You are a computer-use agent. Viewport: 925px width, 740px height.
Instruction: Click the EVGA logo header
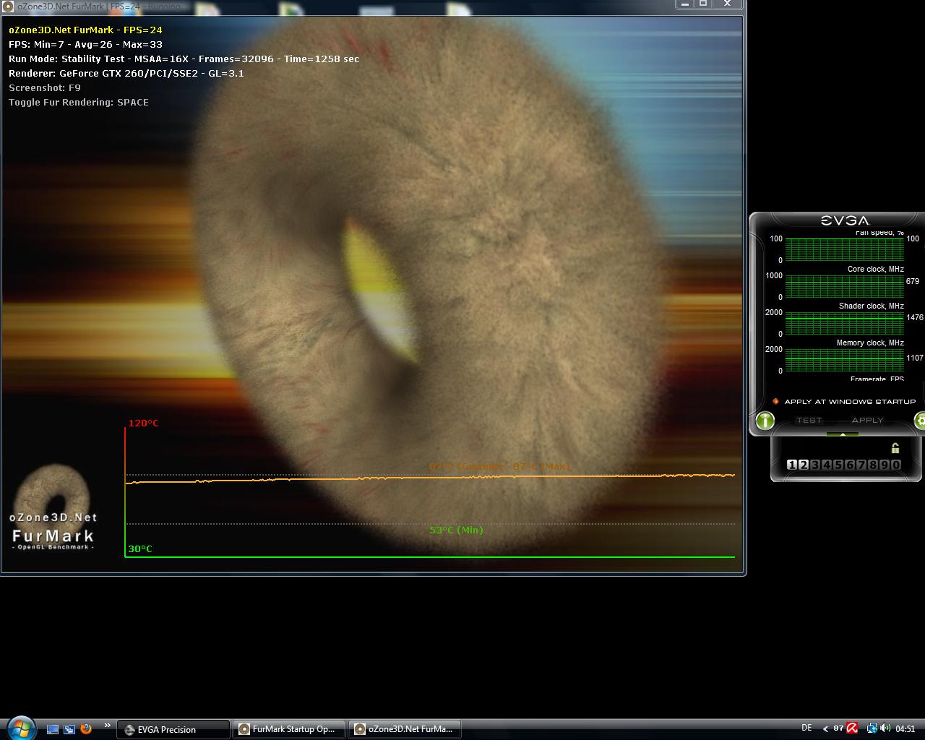click(x=844, y=220)
